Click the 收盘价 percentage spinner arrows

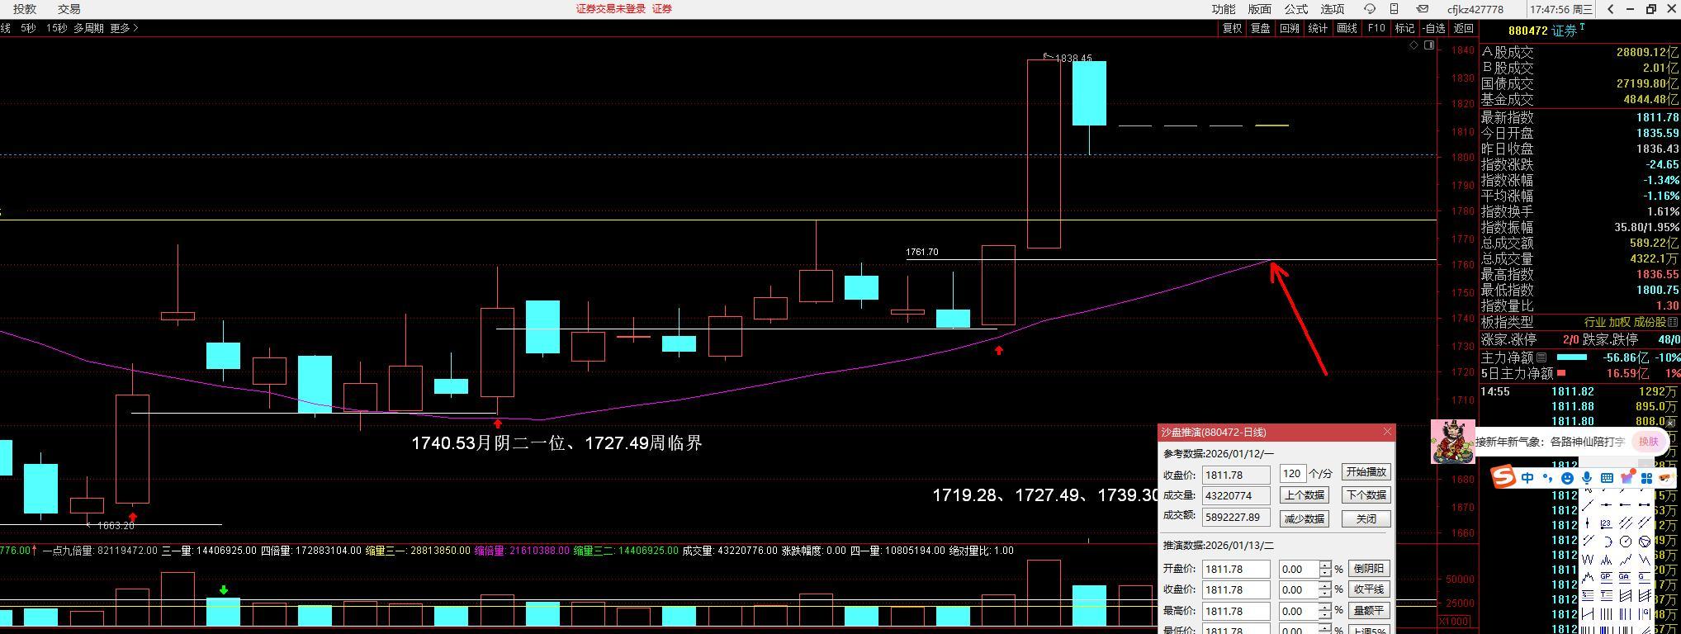1326,589
